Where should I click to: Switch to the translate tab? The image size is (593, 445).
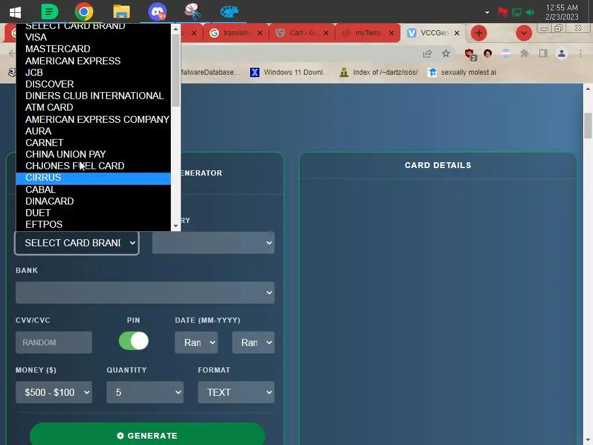click(236, 33)
